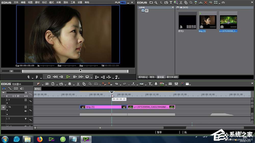Click the red X delete icon in bin toolbar

click(x=206, y=3)
